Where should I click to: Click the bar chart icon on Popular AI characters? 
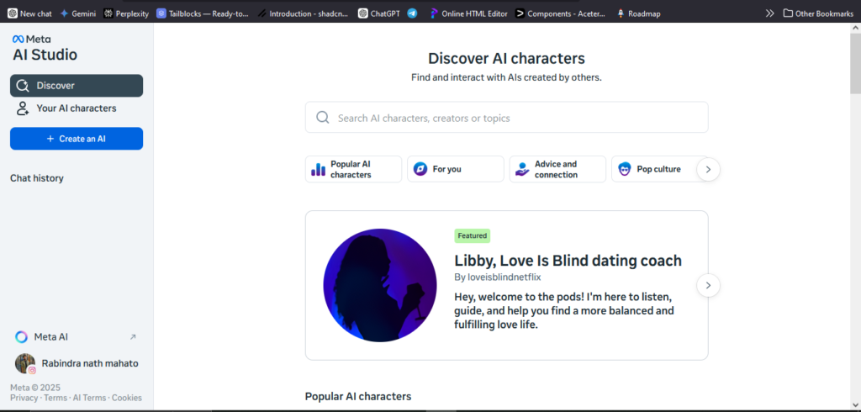point(318,169)
